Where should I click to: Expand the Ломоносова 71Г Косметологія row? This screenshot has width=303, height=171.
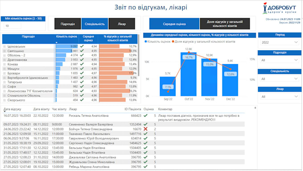point(4,91)
